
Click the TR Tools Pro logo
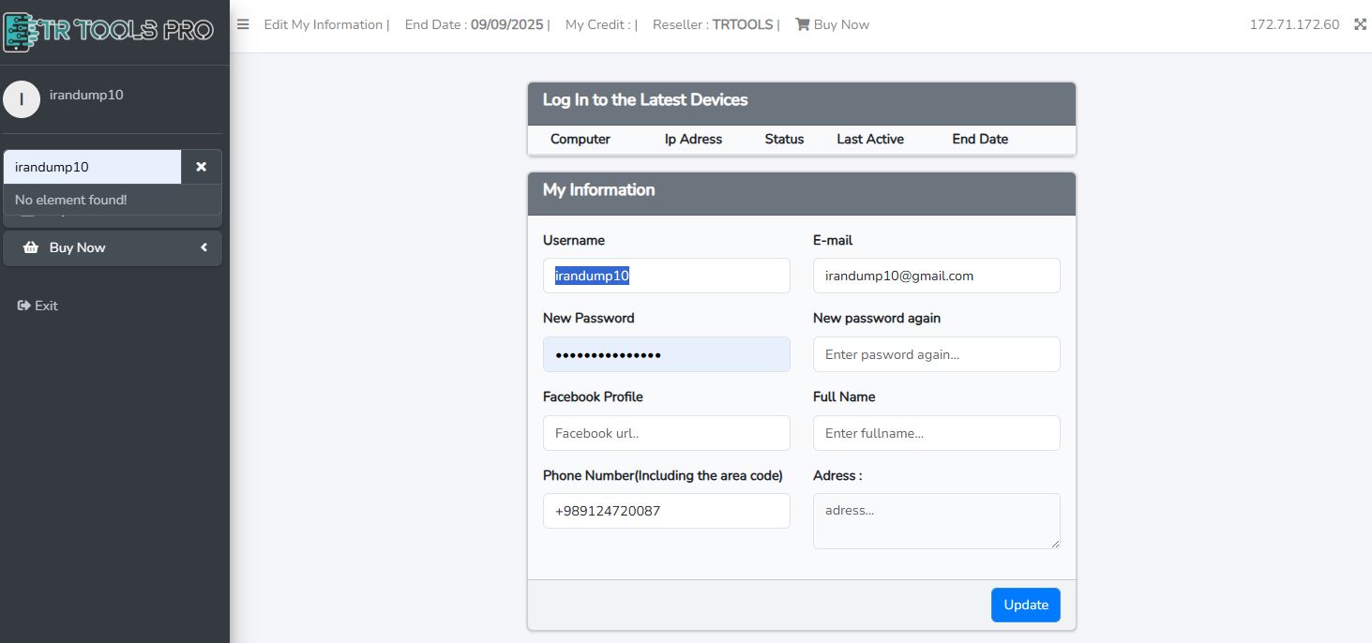(109, 30)
